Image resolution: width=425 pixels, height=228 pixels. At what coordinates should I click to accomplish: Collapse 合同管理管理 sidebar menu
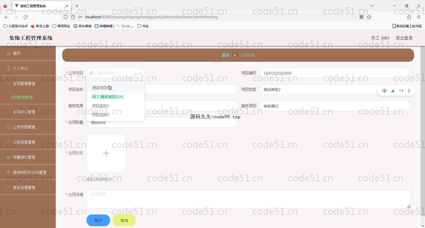pos(28,84)
